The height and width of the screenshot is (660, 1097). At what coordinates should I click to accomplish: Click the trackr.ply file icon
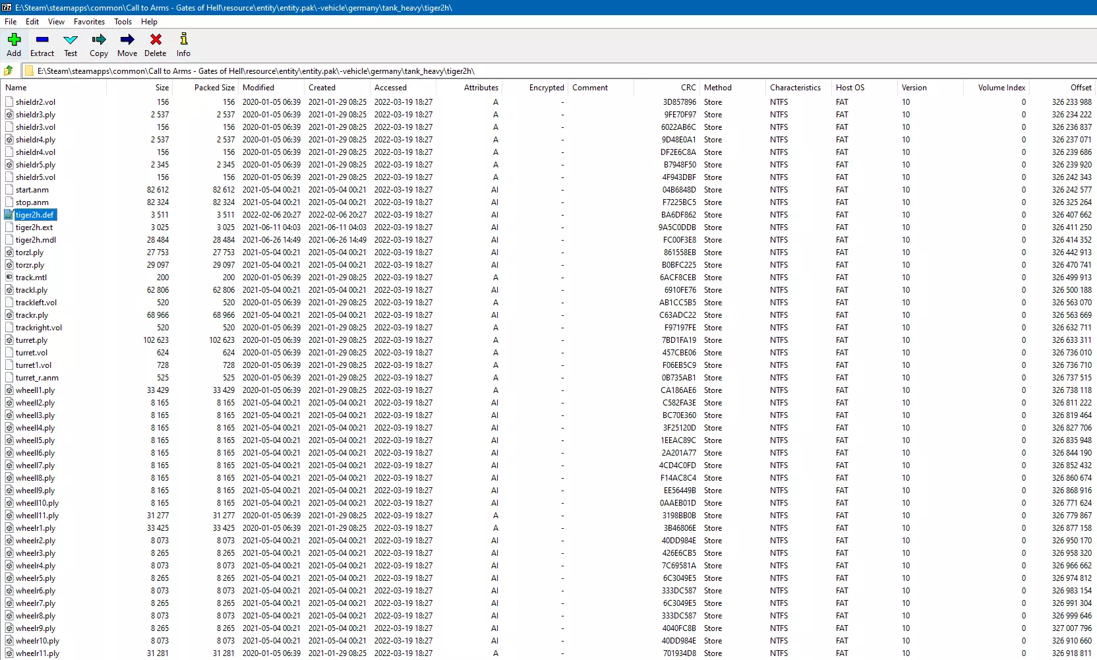pyautogui.click(x=9, y=315)
